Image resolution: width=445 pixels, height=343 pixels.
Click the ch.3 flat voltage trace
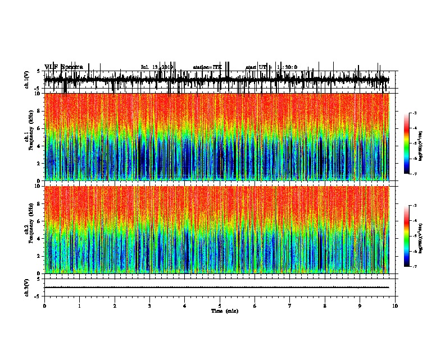pyautogui.click(x=217, y=288)
